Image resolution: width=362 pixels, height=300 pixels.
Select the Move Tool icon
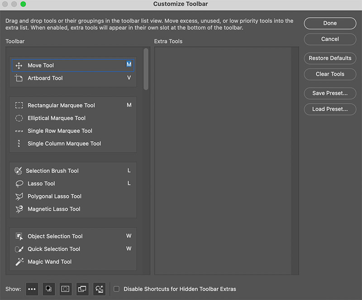point(20,65)
